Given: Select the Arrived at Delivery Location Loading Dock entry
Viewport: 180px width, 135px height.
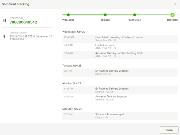Looking at the screenshot, I should [x=120, y=55].
